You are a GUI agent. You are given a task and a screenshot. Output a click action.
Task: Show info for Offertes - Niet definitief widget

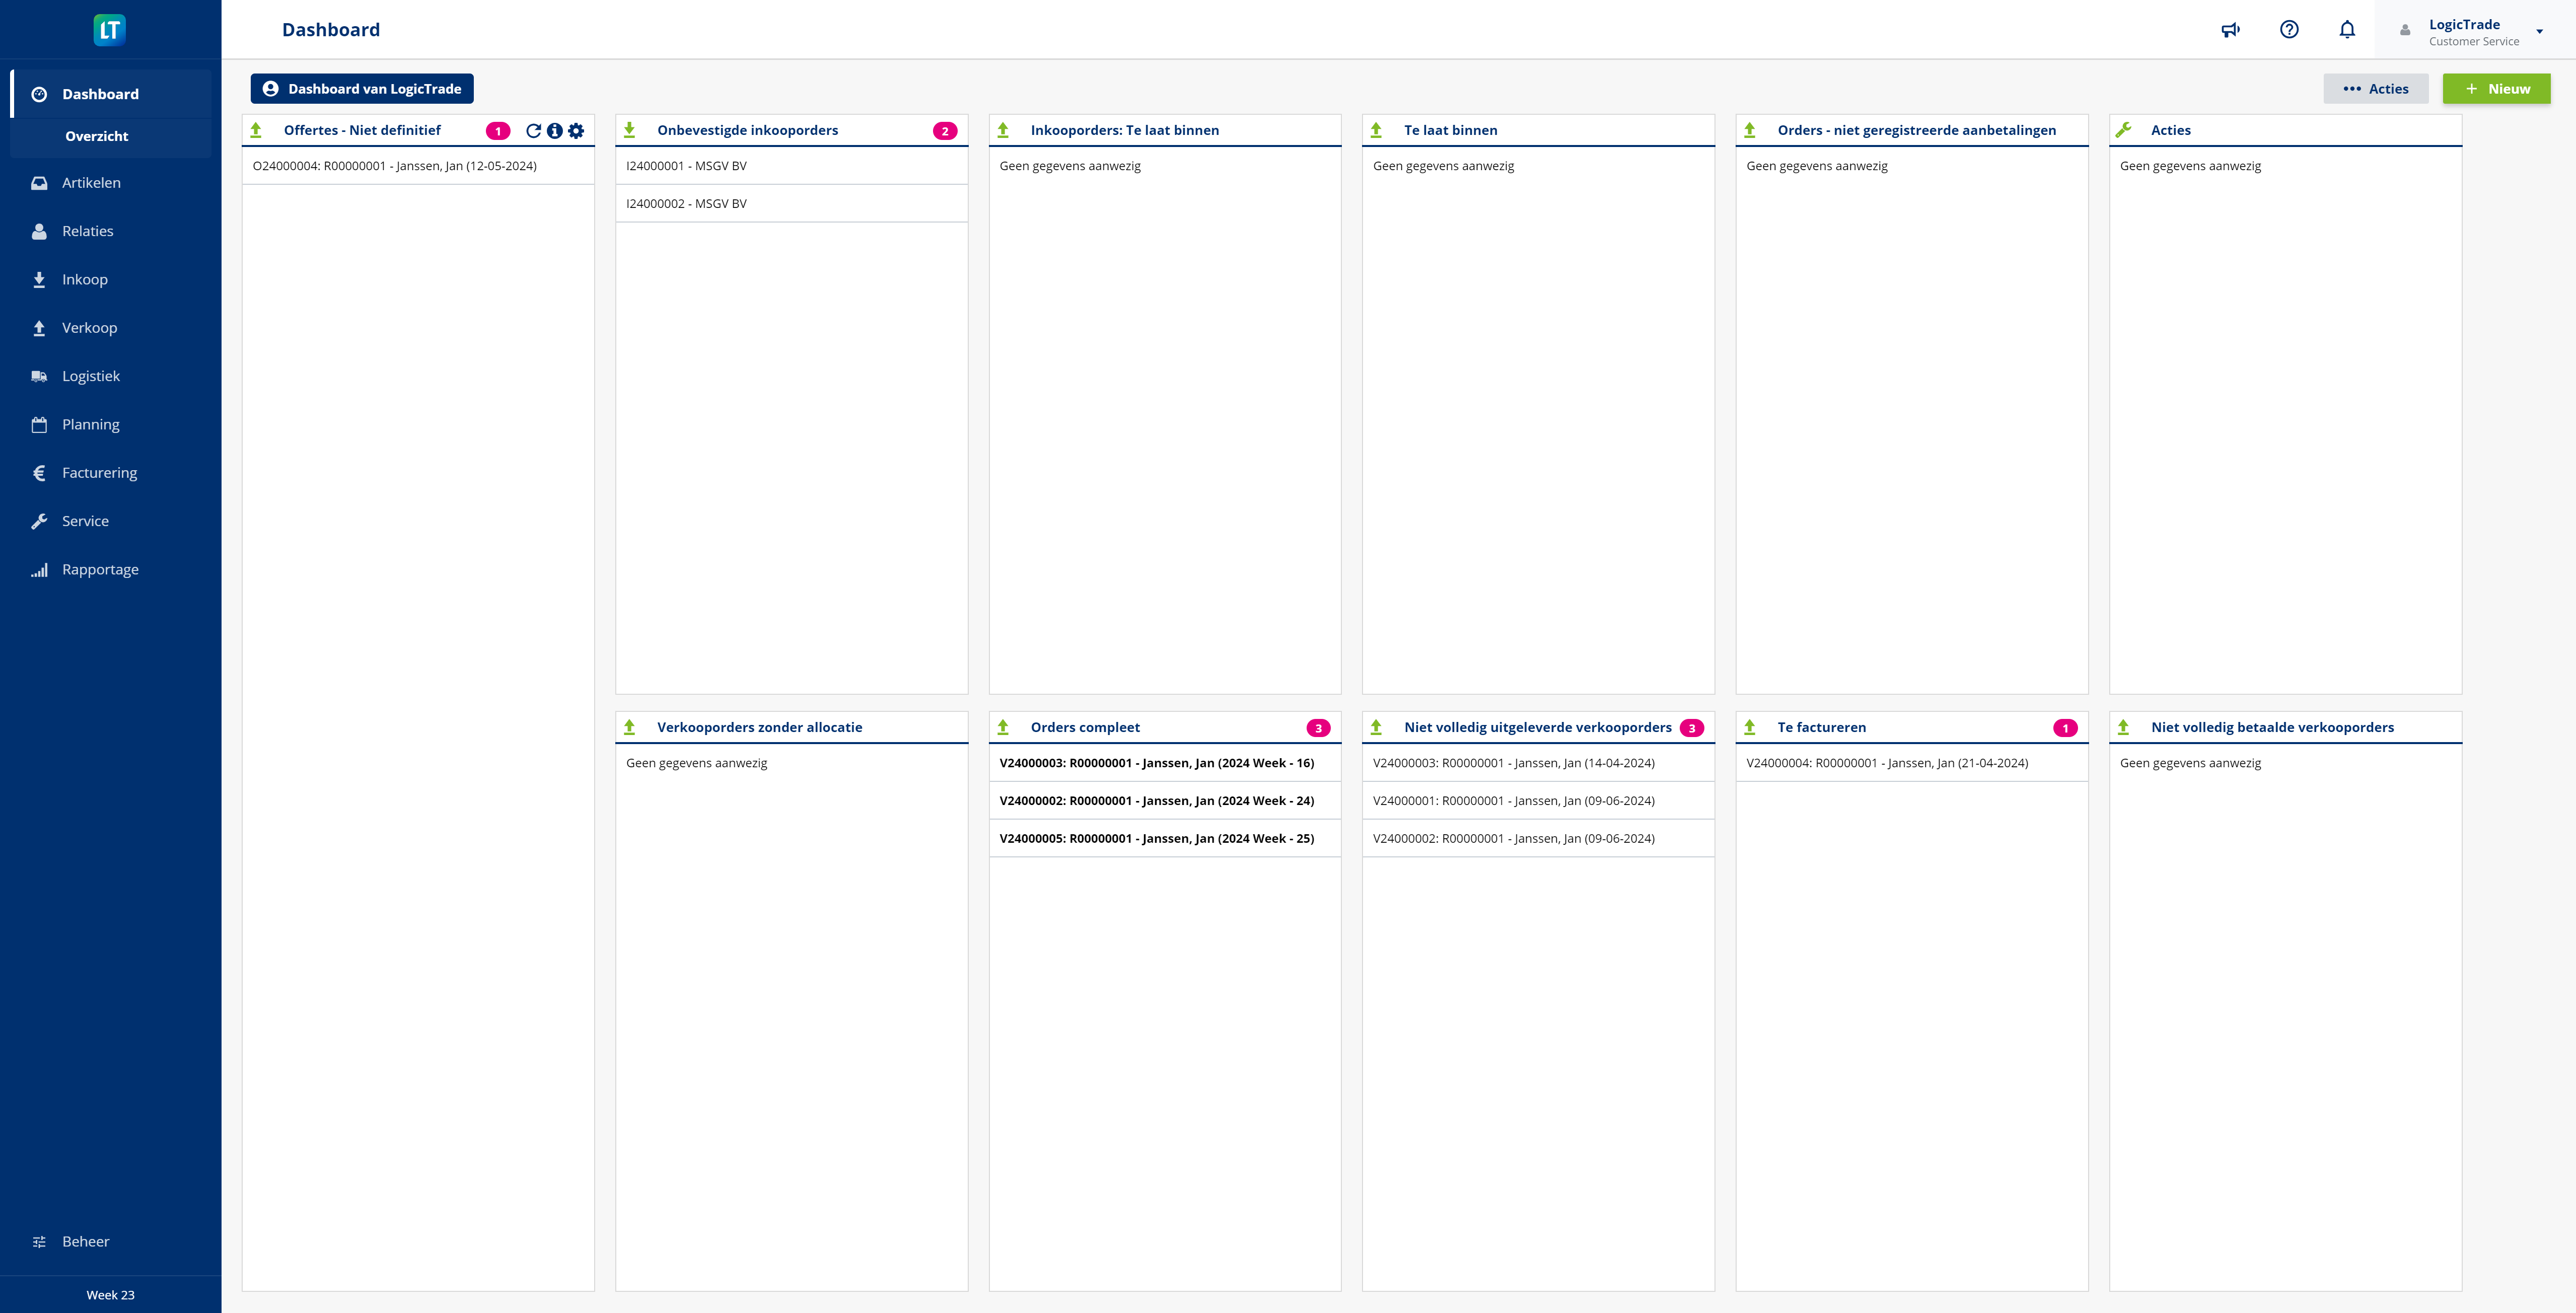tap(555, 131)
